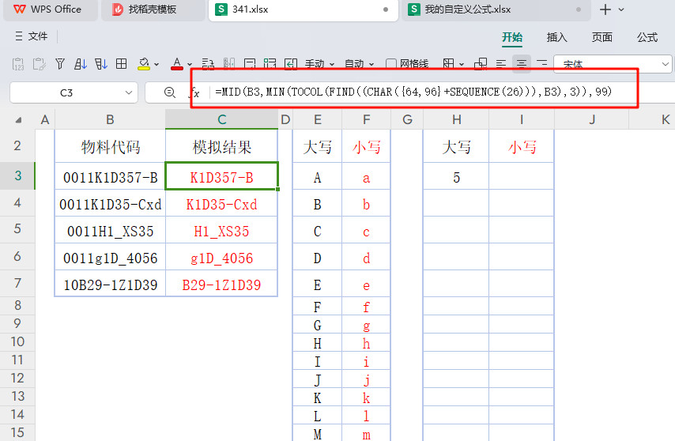Click the clear format squares icon

pos(481,65)
